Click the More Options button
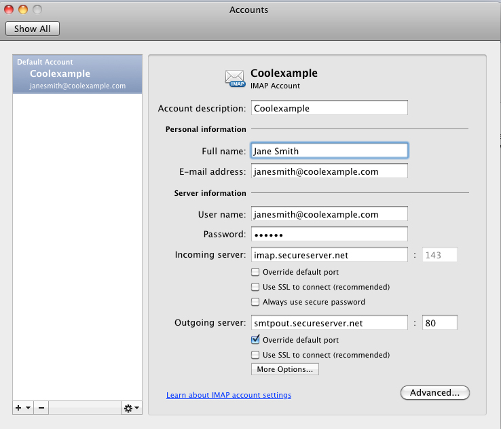Screen dimensions: 501x429 point(285,369)
